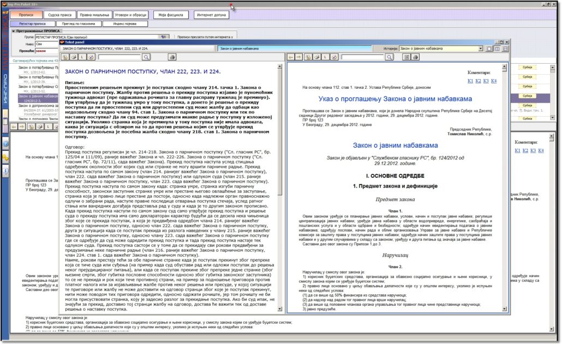Click the key icon in left sidebar
The height and width of the screenshot is (345, 562).
tap(5, 158)
